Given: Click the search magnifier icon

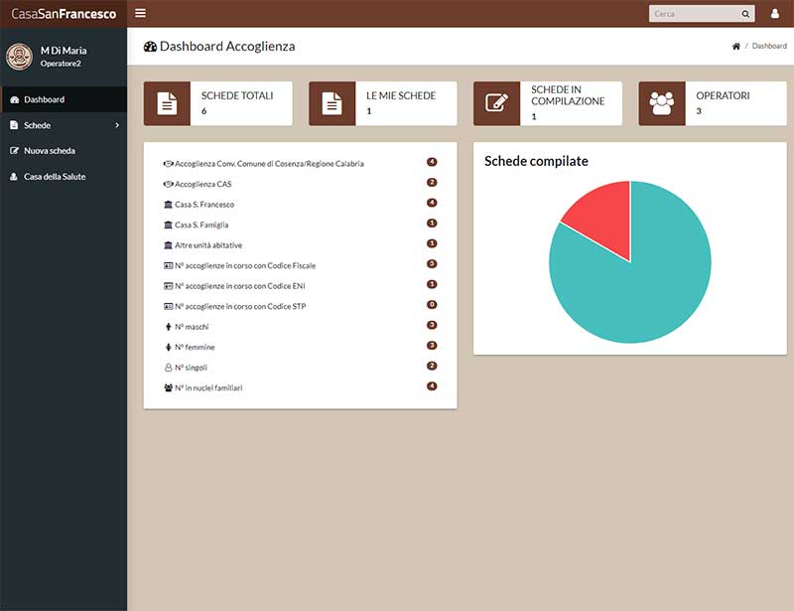Looking at the screenshot, I should point(745,14).
